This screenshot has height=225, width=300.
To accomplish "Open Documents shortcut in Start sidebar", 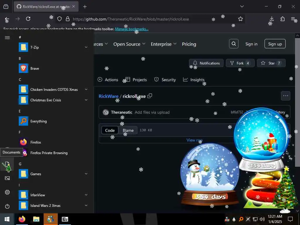I will (7, 164).
